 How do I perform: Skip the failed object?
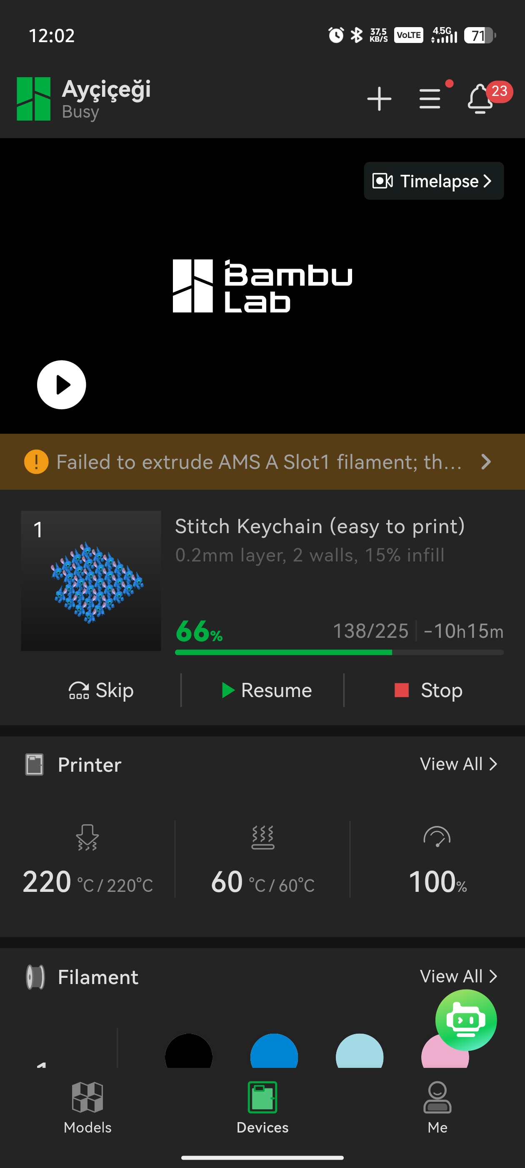pos(101,690)
